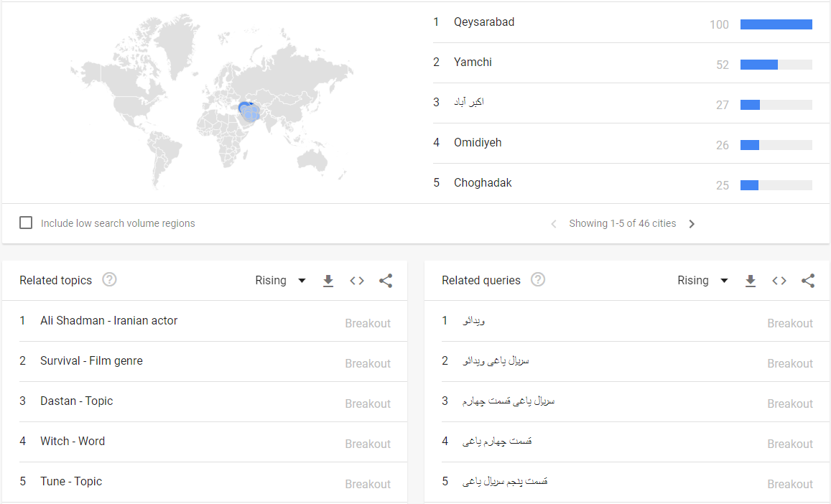Open Ali Shadman - Iranian actor topic

click(109, 321)
